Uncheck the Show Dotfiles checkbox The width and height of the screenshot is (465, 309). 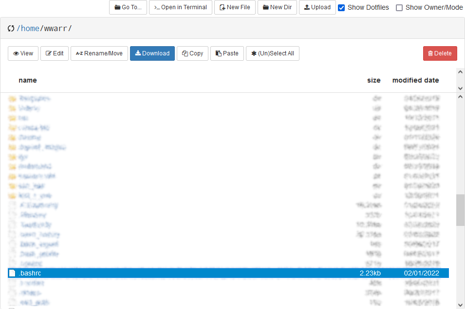[341, 8]
